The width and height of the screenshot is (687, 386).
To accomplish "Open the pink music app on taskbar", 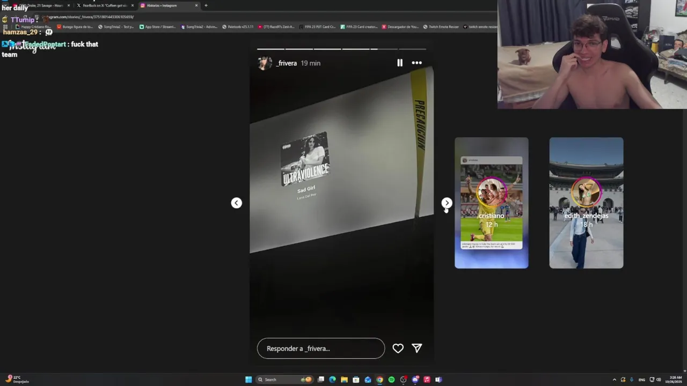I will coord(427,380).
